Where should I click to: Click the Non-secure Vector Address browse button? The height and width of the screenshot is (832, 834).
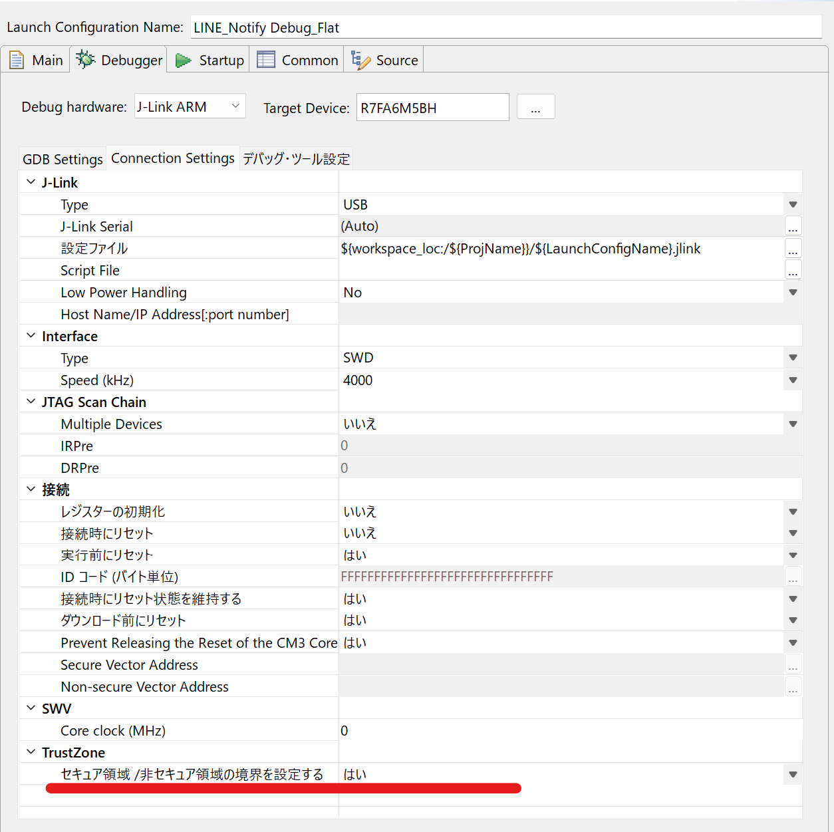click(x=793, y=686)
